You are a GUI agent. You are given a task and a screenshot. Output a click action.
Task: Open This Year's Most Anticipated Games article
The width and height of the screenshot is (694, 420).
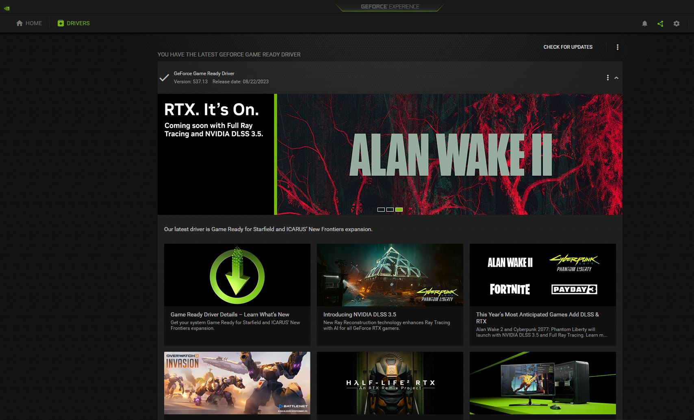538,318
